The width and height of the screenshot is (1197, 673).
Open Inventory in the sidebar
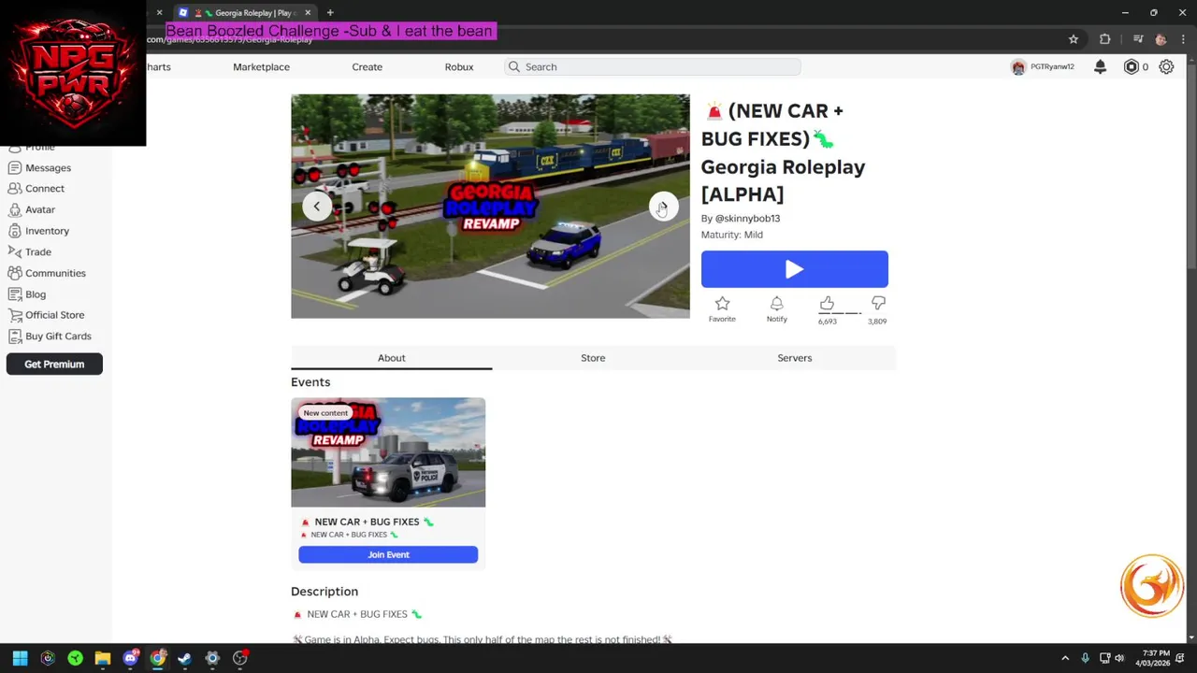pyautogui.click(x=38, y=230)
